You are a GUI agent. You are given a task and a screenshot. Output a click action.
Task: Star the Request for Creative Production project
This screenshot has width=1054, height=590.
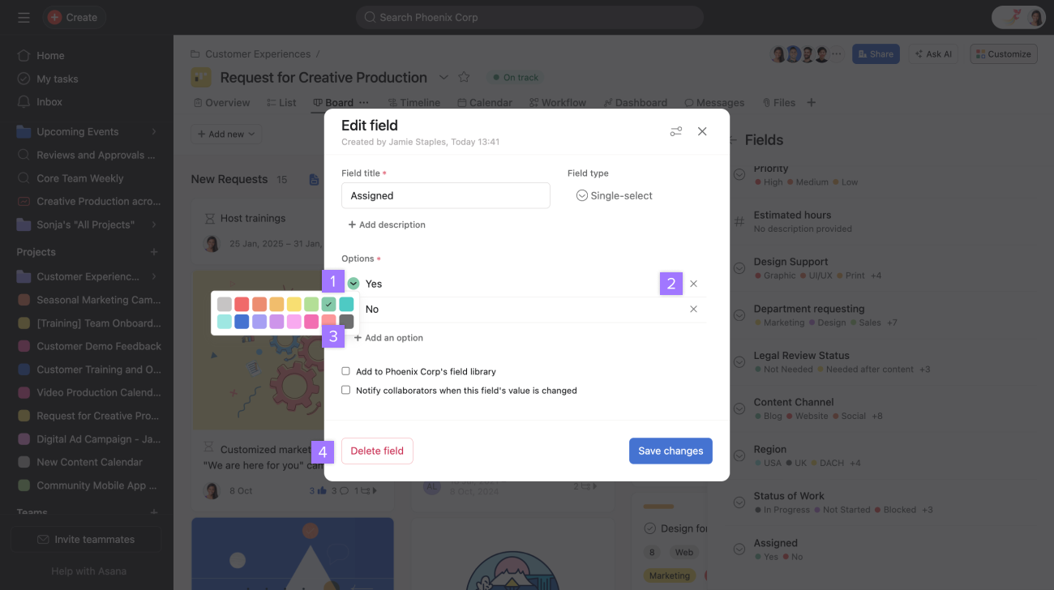(x=464, y=77)
